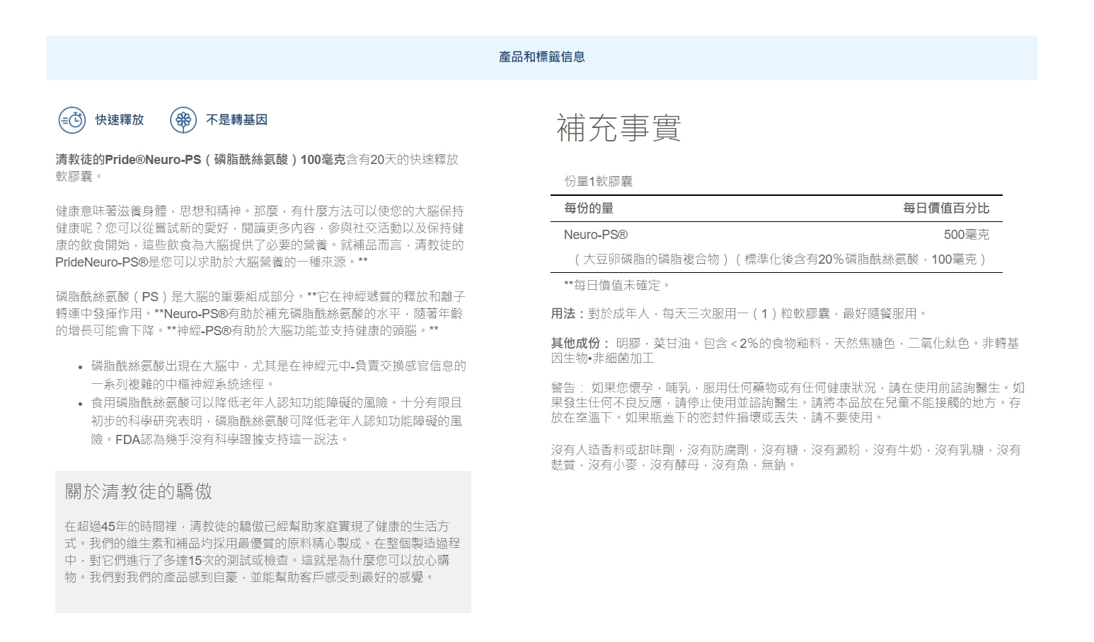Click the 快速釋放 label
The image size is (1094, 642).
120,120
